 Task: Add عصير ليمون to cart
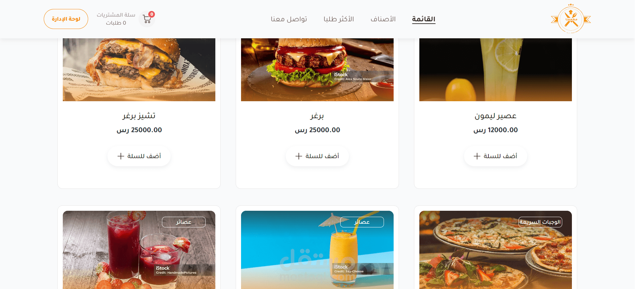pos(495,156)
